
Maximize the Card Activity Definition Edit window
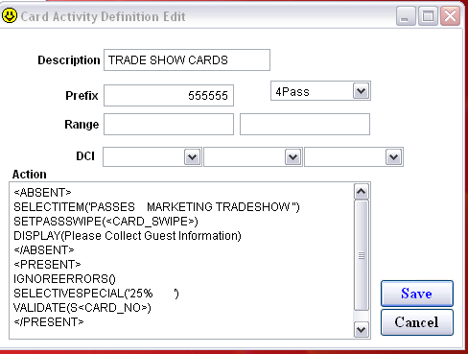[428, 15]
